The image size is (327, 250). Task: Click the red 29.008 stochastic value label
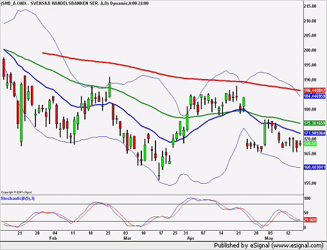click(x=310, y=220)
